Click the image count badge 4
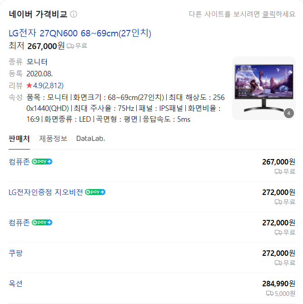This screenshot has width=303, height=304. click(288, 113)
